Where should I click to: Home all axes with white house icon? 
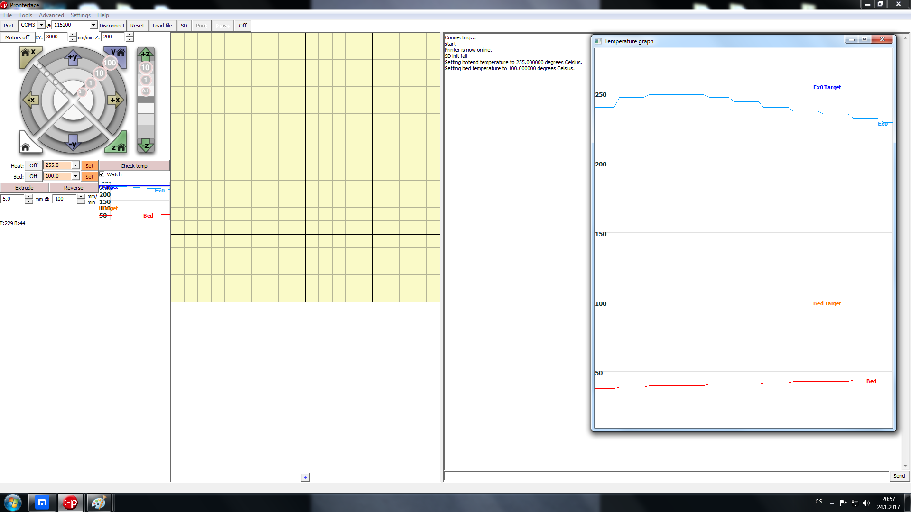26,146
